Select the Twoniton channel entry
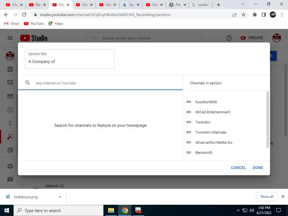Viewport: 288px width, 216px height. pos(203,122)
